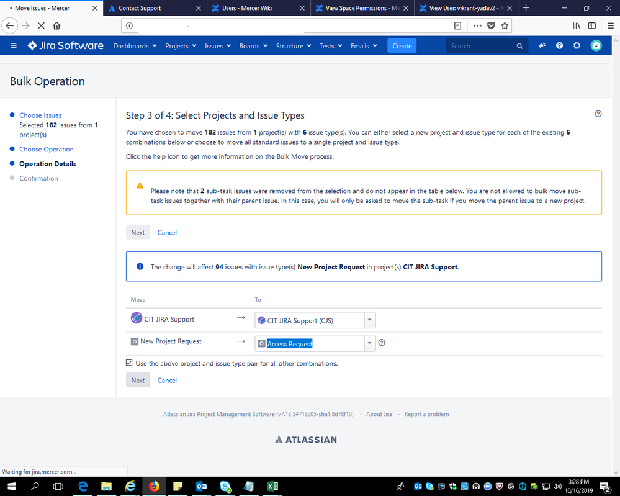Uncheck 'Use the above project and issue type pair'
The image size is (620, 496).
(129, 363)
